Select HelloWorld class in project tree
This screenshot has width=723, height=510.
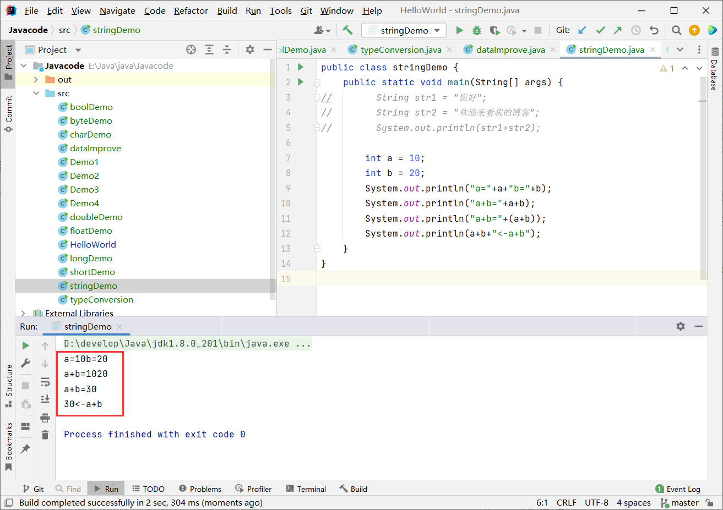click(93, 244)
